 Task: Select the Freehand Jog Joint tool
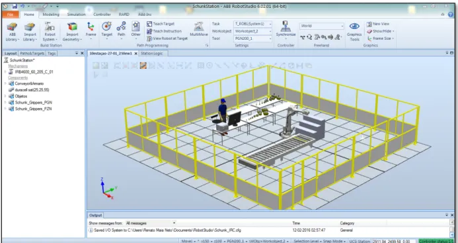tap(317, 37)
